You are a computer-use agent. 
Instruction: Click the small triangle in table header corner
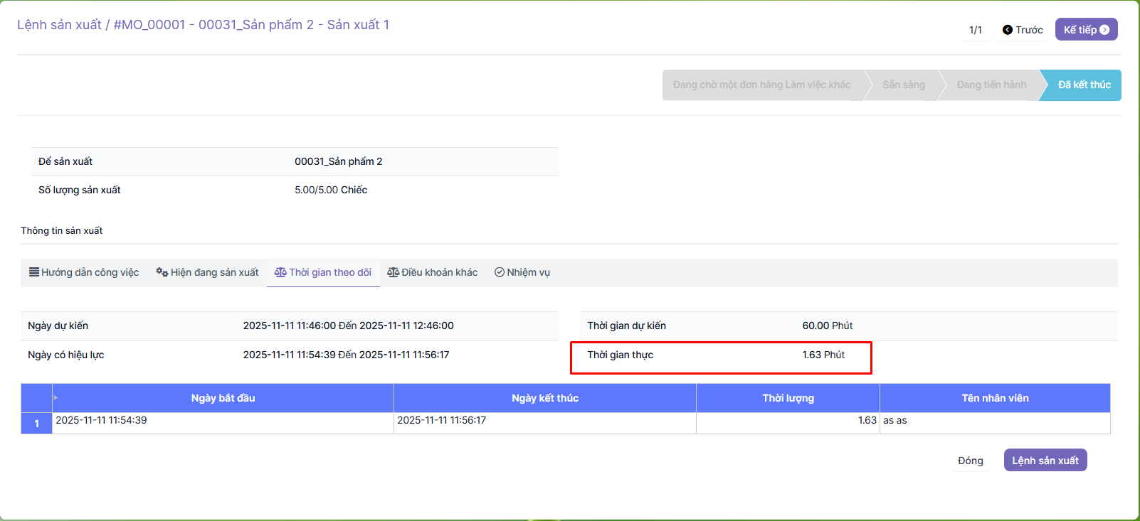(x=56, y=398)
